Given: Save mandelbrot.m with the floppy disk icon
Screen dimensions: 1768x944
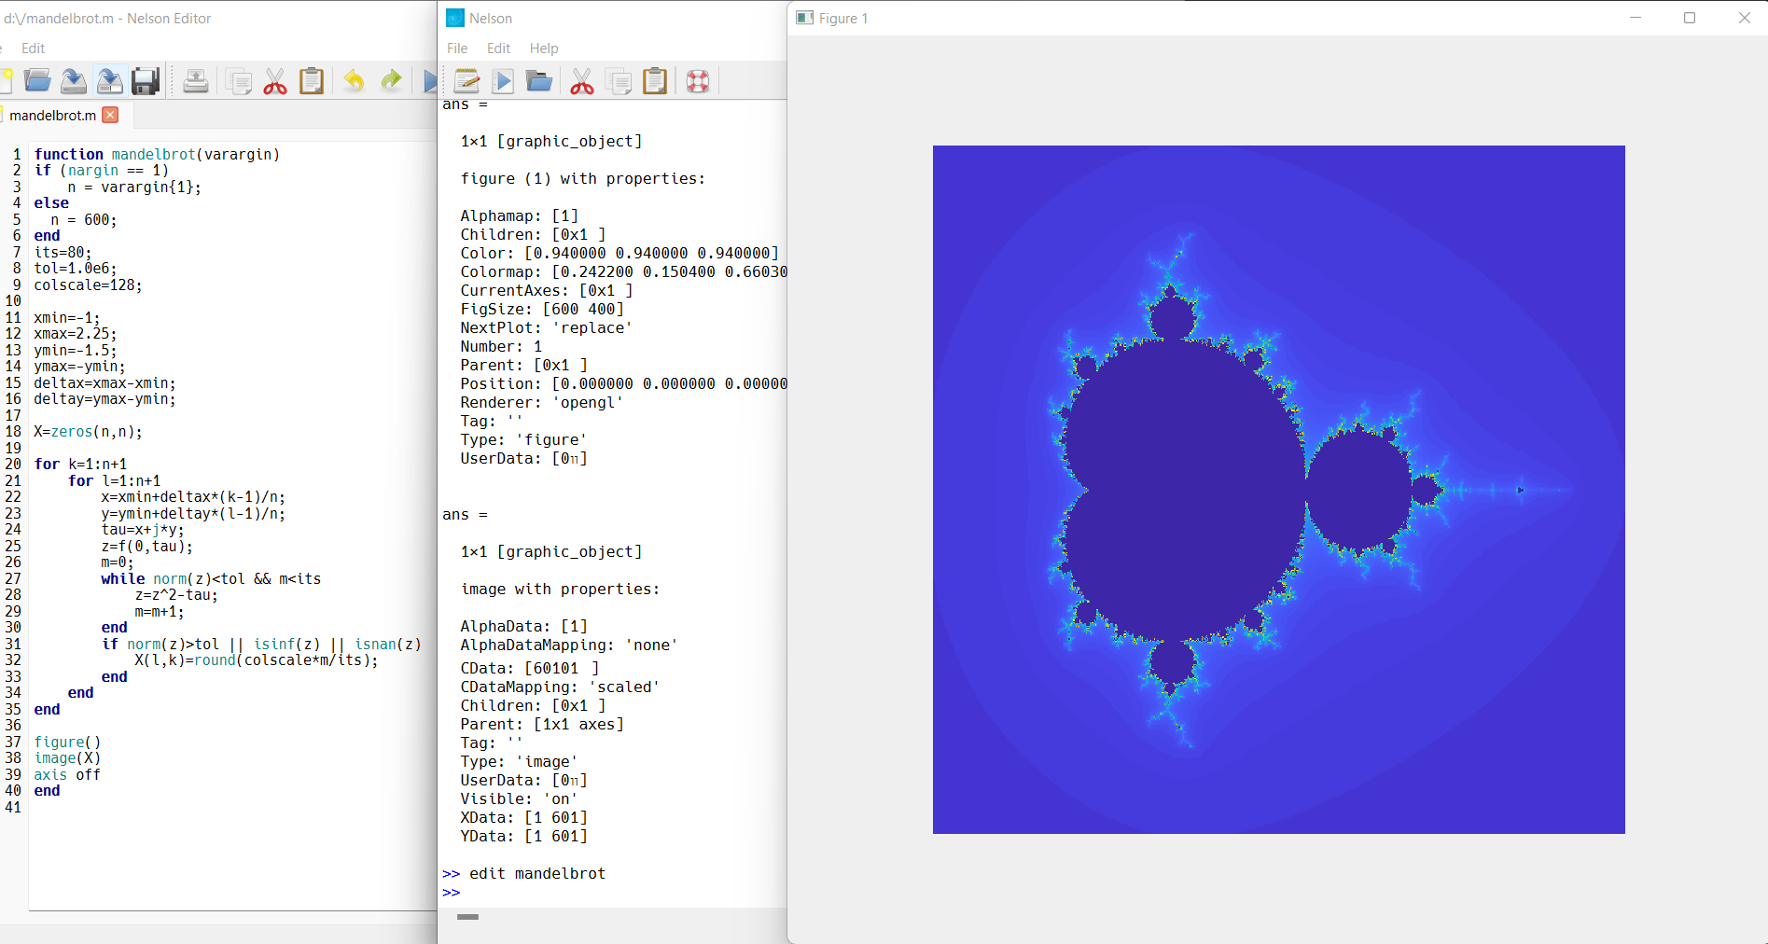Looking at the screenshot, I should (145, 80).
